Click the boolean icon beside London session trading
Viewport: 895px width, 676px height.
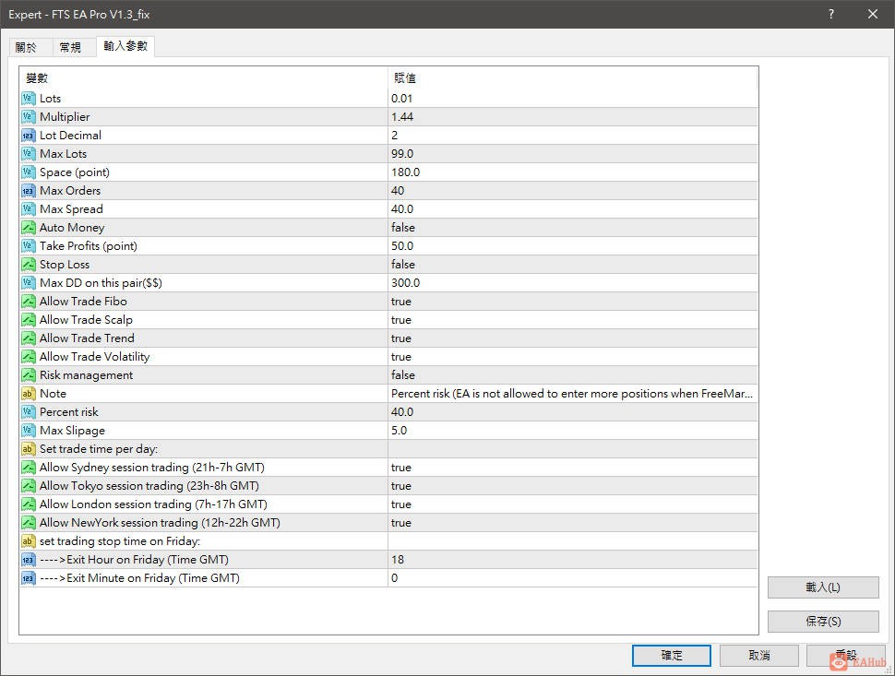tap(28, 504)
